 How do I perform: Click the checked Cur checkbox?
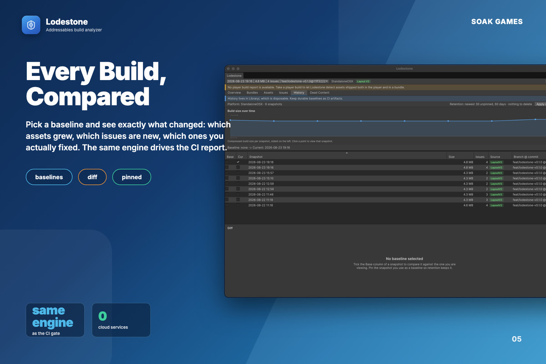pyautogui.click(x=238, y=162)
